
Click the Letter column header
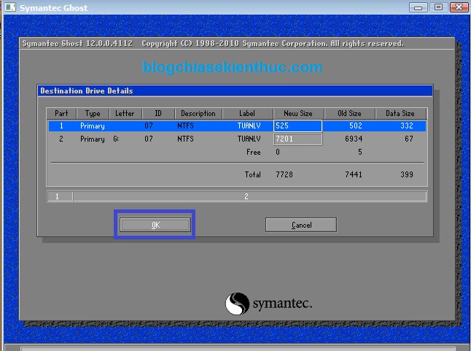[x=125, y=114]
